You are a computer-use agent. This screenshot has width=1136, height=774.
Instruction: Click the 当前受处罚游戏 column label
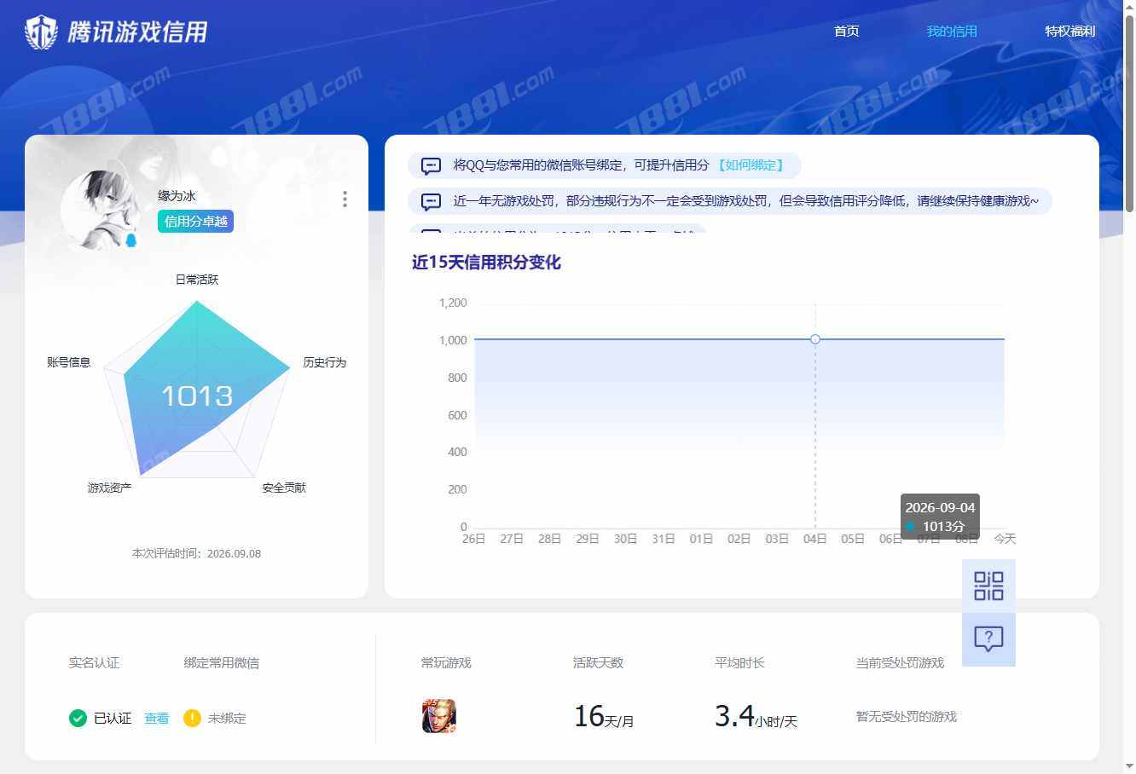(900, 662)
